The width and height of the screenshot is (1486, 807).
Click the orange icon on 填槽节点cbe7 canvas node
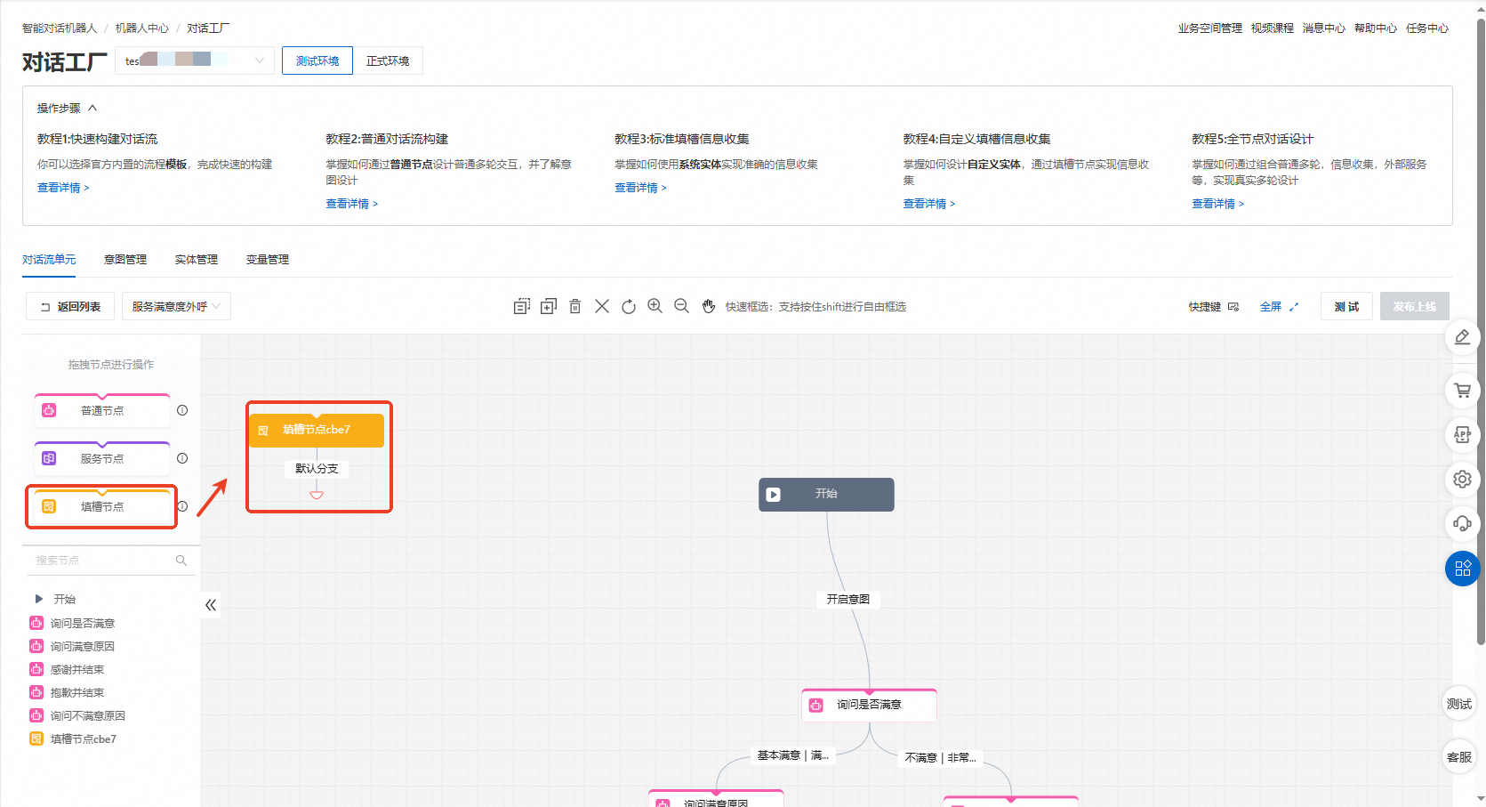point(263,431)
